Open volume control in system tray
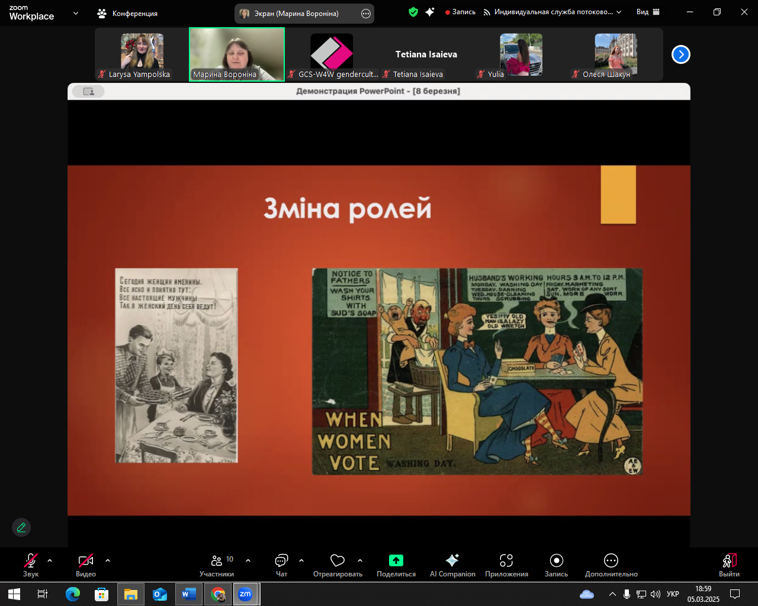This screenshot has width=758, height=606. pos(656,594)
